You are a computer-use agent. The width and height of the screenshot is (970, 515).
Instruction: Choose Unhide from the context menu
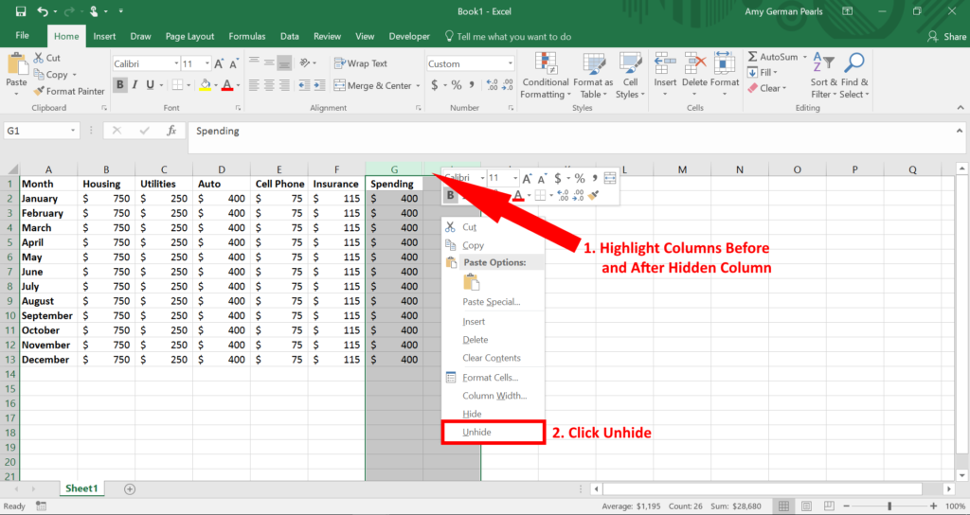pyautogui.click(x=476, y=433)
